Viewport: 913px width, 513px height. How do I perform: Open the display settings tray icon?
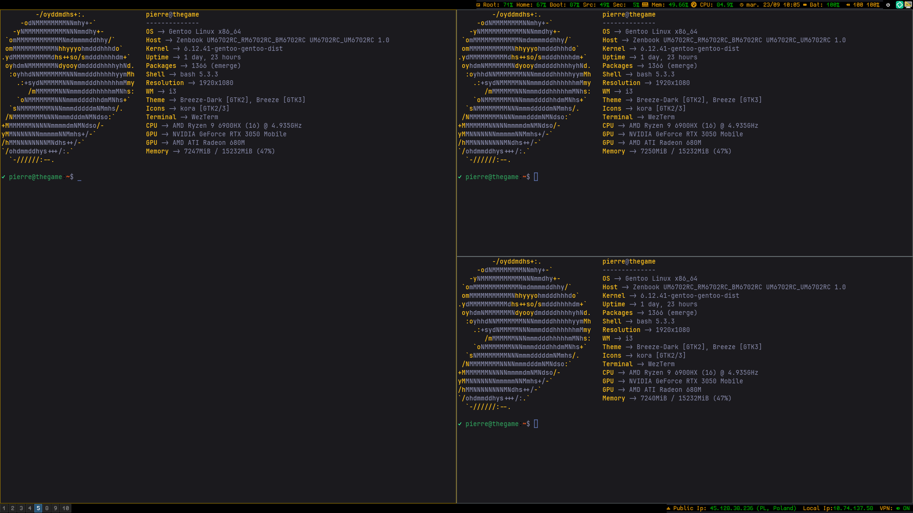908,5
